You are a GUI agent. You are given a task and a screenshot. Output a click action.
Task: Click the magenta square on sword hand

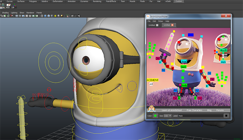(164, 55)
